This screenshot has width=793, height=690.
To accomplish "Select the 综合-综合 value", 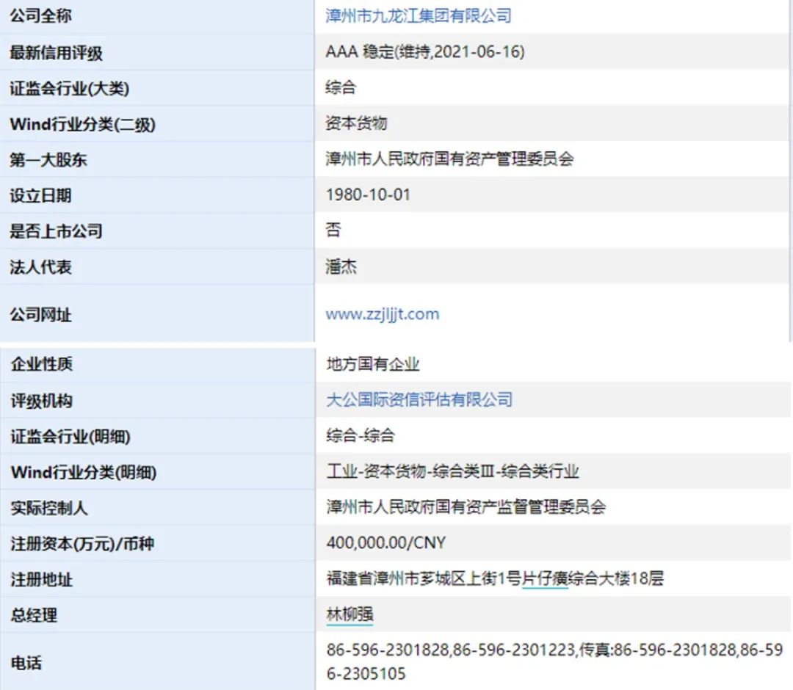I will tap(360, 436).
